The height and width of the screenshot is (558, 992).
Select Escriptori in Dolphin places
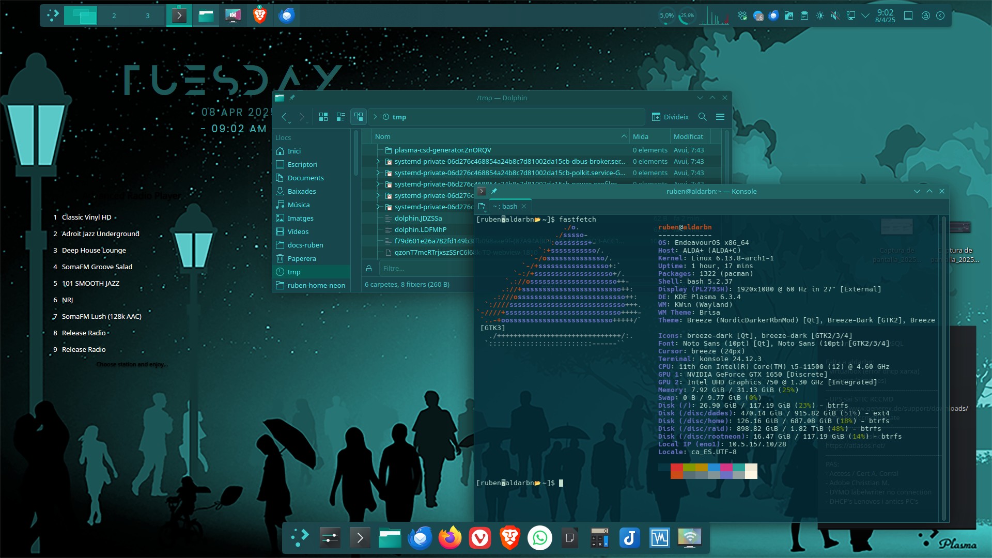tap(312, 164)
